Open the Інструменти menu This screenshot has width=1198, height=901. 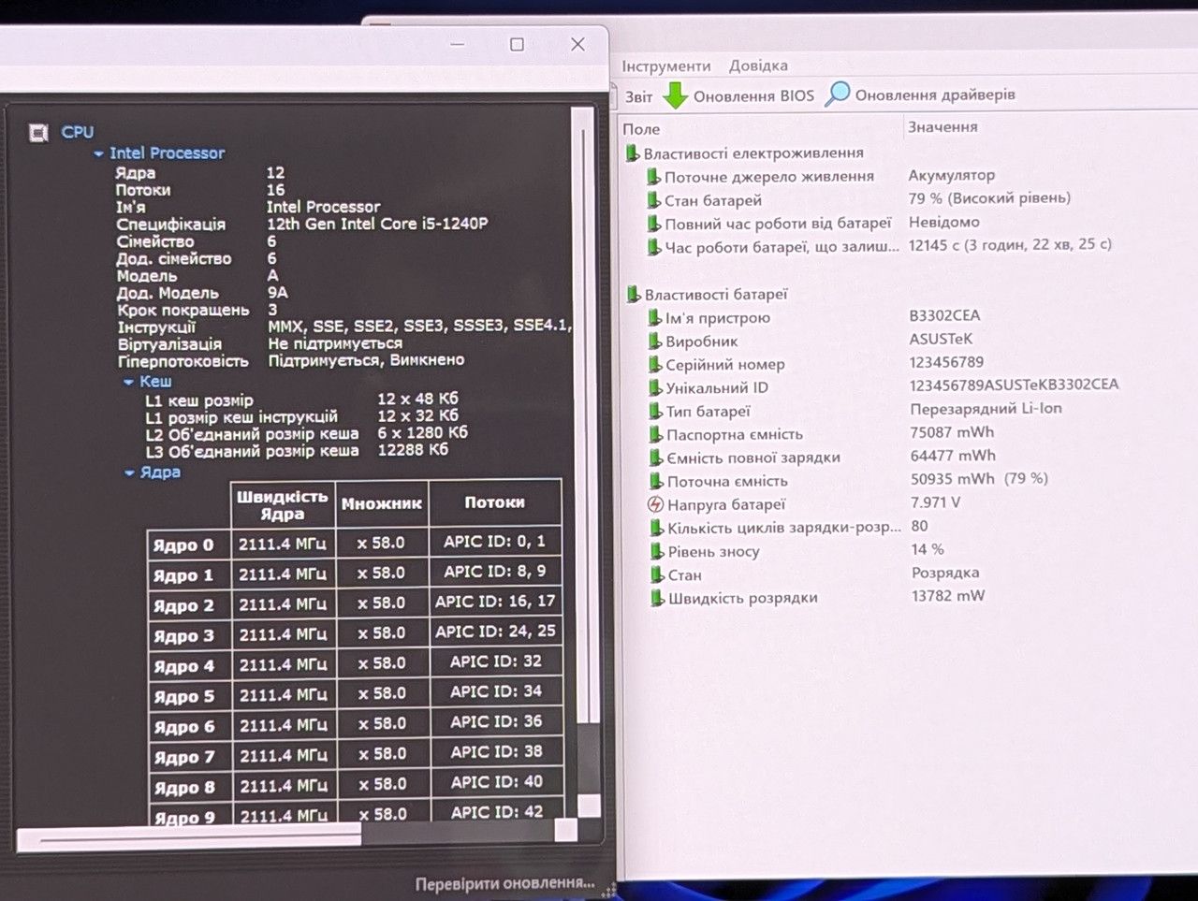(666, 66)
